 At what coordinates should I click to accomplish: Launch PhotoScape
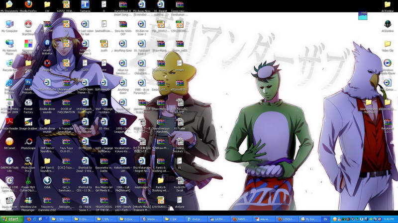click(28, 143)
